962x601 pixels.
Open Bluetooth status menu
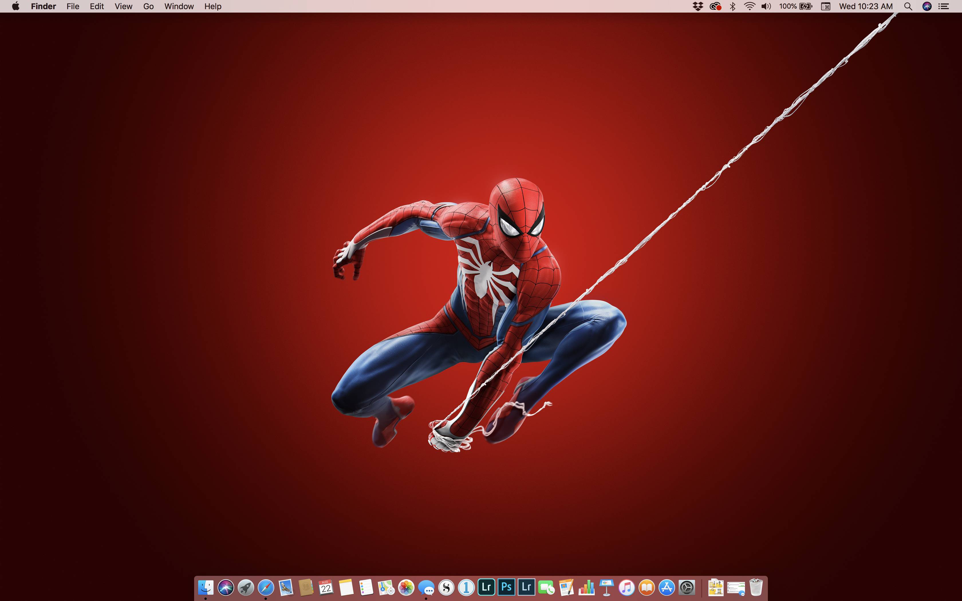[732, 6]
